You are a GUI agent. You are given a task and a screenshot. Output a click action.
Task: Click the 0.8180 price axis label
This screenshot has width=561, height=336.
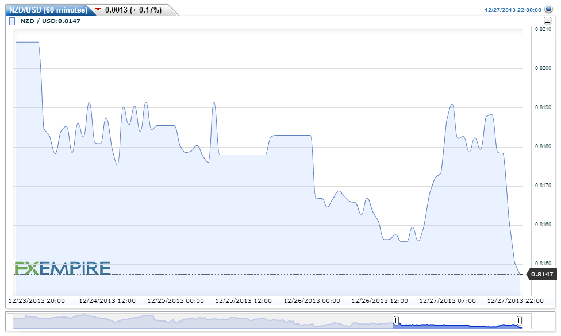coord(543,146)
